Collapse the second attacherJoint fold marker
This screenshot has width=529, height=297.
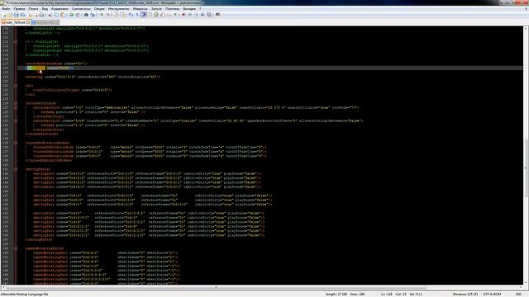point(16,120)
